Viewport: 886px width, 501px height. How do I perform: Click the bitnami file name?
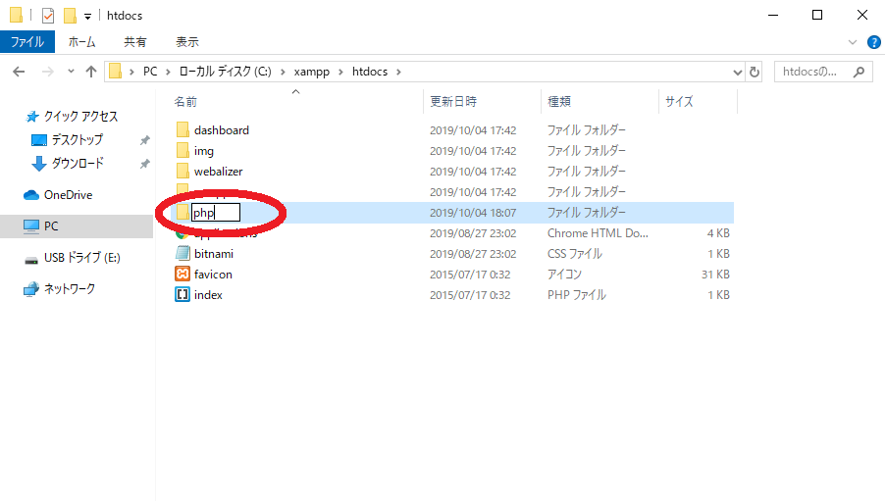214,254
